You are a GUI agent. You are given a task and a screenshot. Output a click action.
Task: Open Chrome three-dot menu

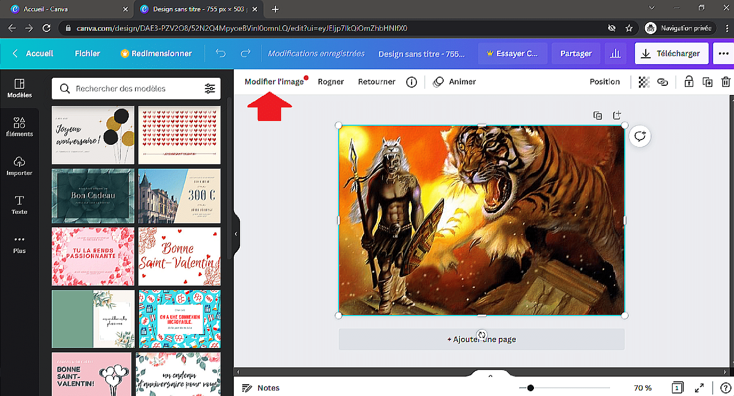click(x=727, y=28)
